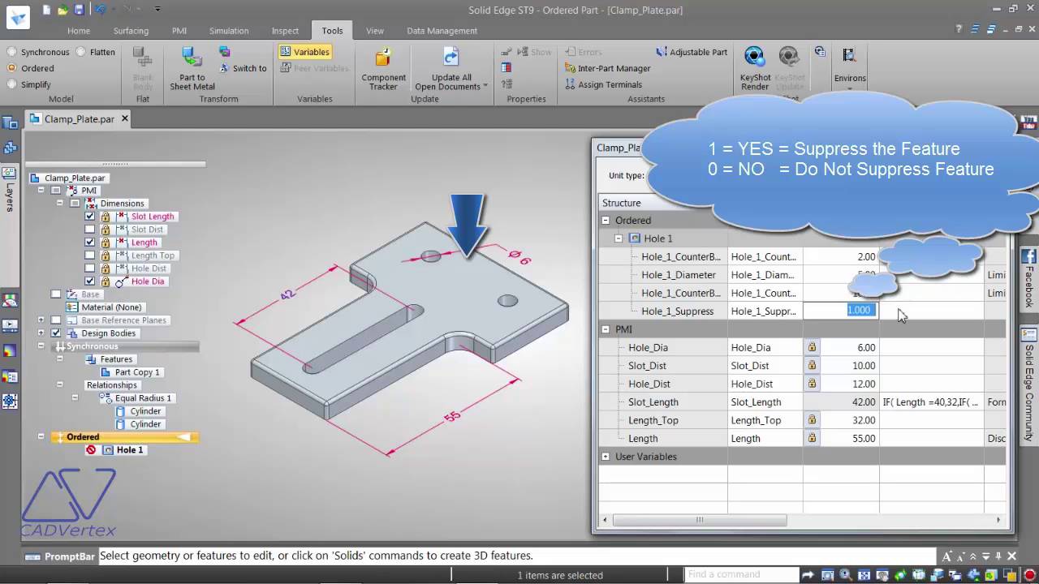Click the red property table icon in Properties group
Screen dimensions: 1039x584
coord(507,68)
